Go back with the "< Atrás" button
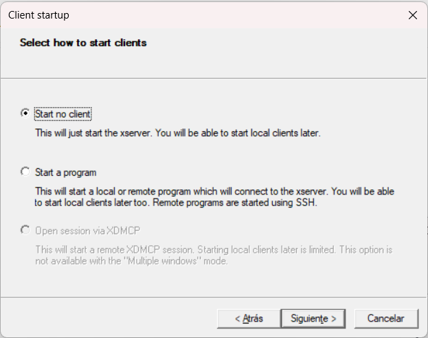The height and width of the screenshot is (338, 428). tap(249, 319)
